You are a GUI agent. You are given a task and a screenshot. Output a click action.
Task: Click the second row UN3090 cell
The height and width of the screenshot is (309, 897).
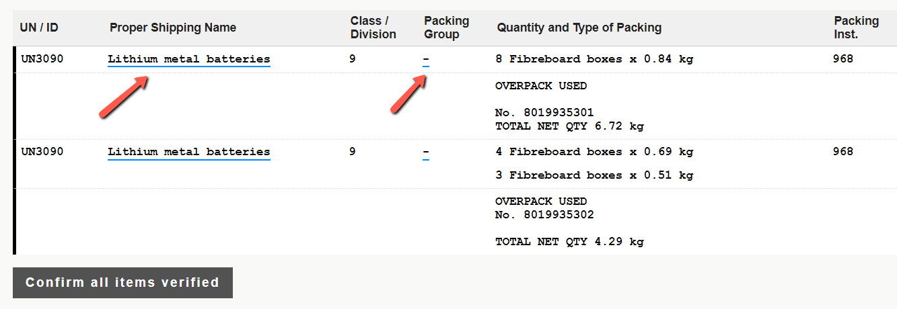point(42,152)
